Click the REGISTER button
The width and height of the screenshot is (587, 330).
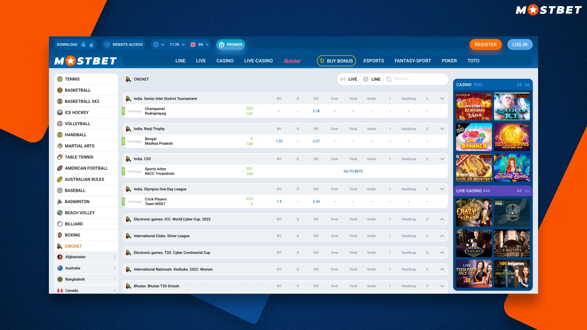[485, 45]
